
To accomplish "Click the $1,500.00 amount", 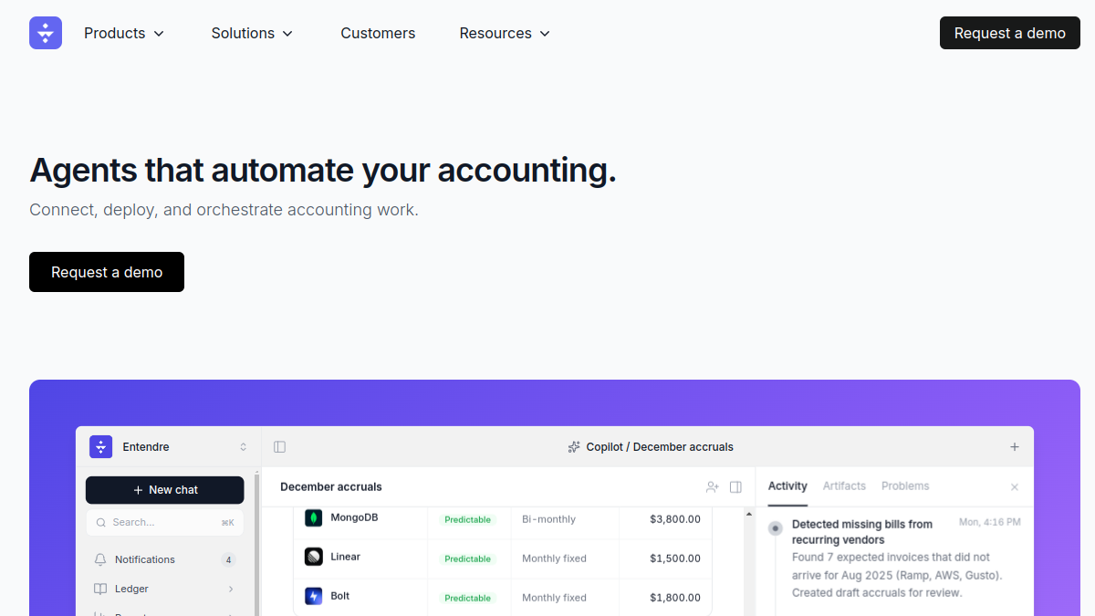I will 675,559.
